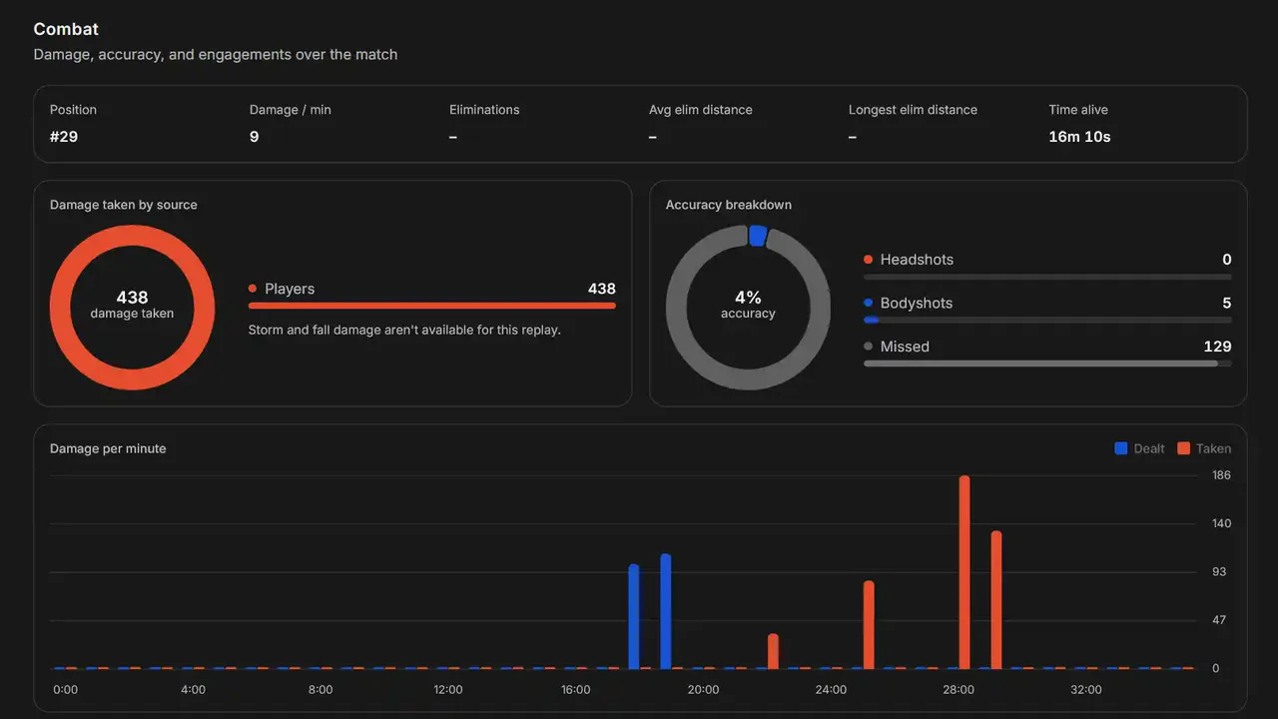Viewport: 1278px width, 719px height.
Task: Click the Position value #29
Action: click(x=64, y=136)
